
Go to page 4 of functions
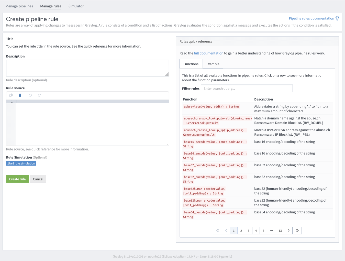(256, 231)
